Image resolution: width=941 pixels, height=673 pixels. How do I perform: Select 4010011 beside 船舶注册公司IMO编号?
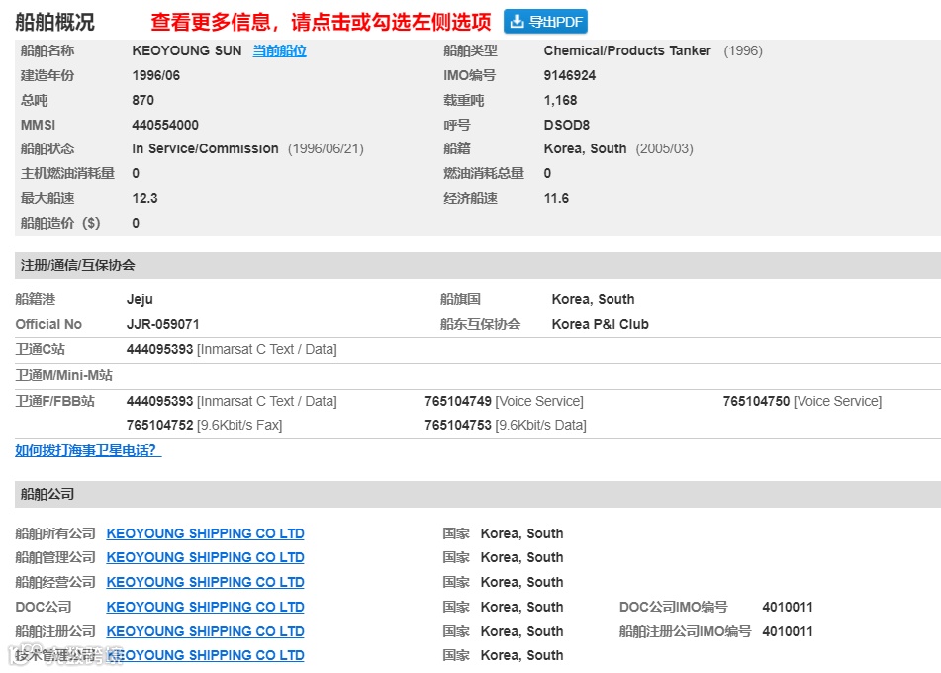click(788, 631)
